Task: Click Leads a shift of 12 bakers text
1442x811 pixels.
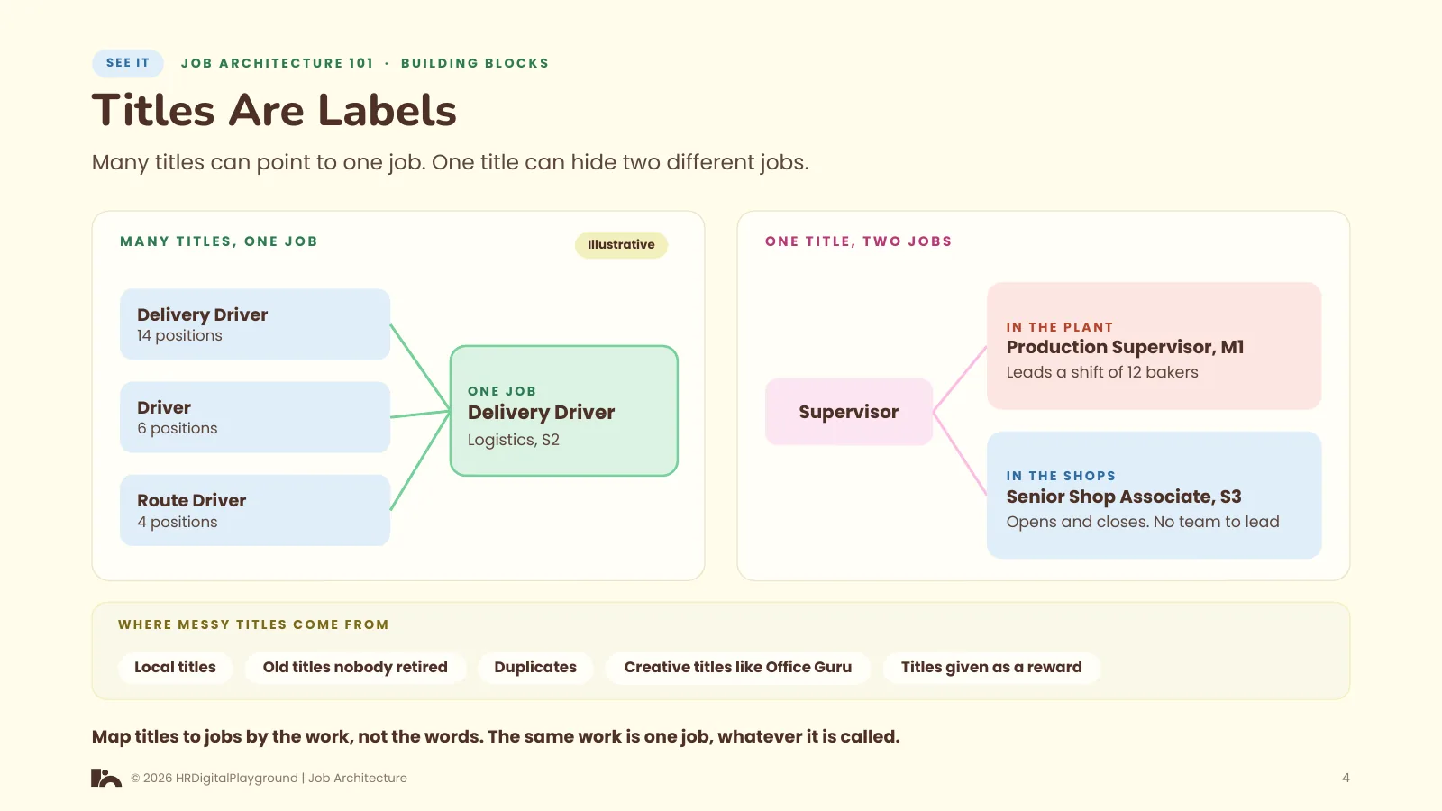Action: coord(1102,372)
